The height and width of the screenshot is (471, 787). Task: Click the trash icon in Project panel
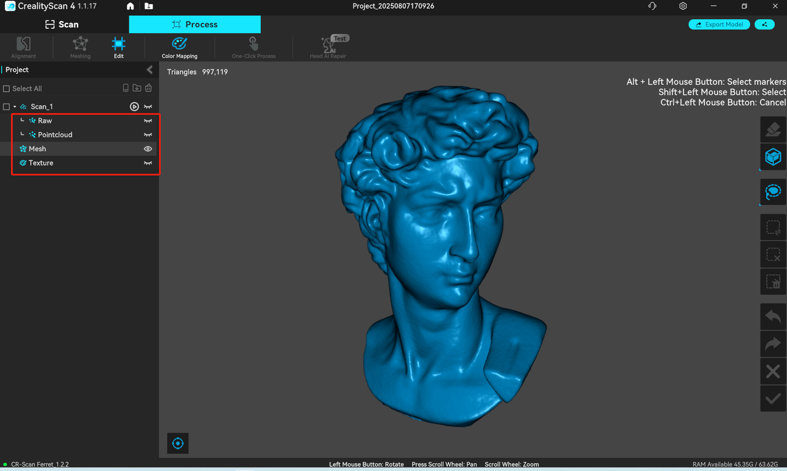pos(148,89)
